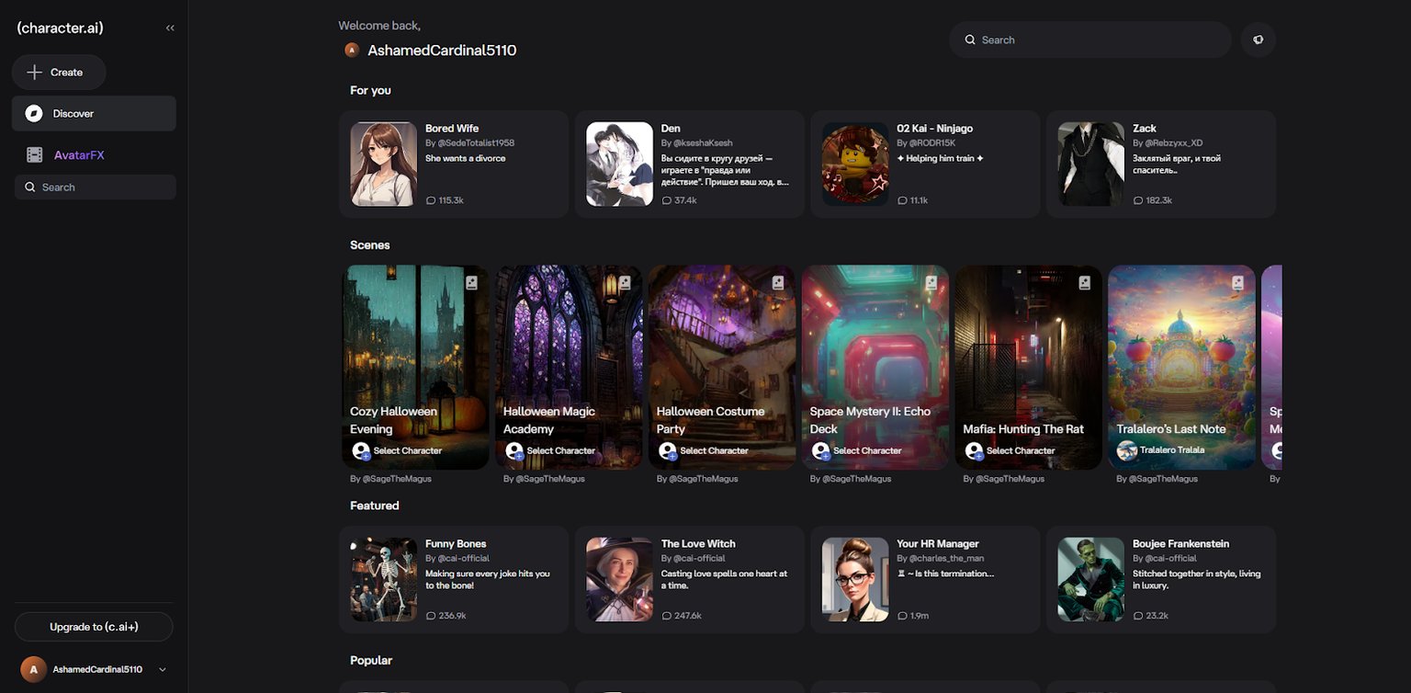1411x693 pixels.
Task: Click the magnifier icon in top search bar
Action: tap(970, 40)
